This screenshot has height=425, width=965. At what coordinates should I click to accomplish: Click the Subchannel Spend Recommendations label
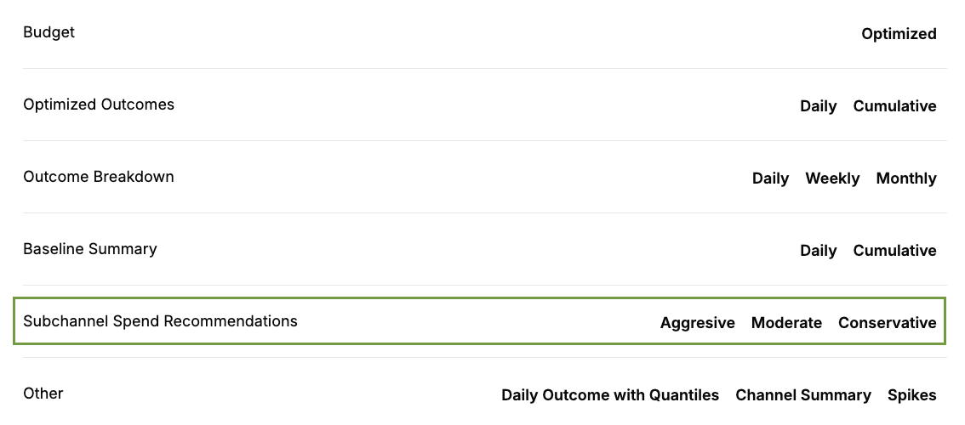pos(160,321)
